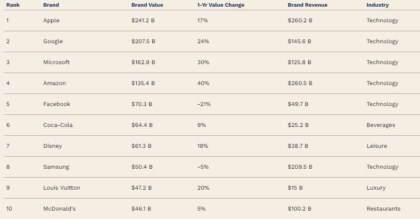The image size is (420, 219).
Task: Click the 1-Yr Value Change header
Action: click(221, 5)
